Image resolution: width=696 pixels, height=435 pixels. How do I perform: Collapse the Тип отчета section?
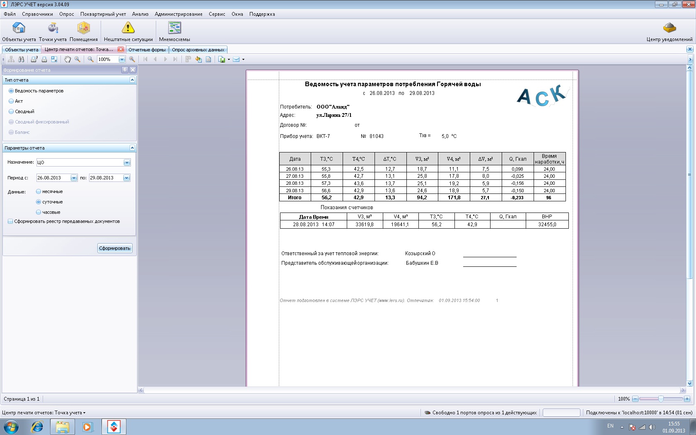click(x=132, y=80)
